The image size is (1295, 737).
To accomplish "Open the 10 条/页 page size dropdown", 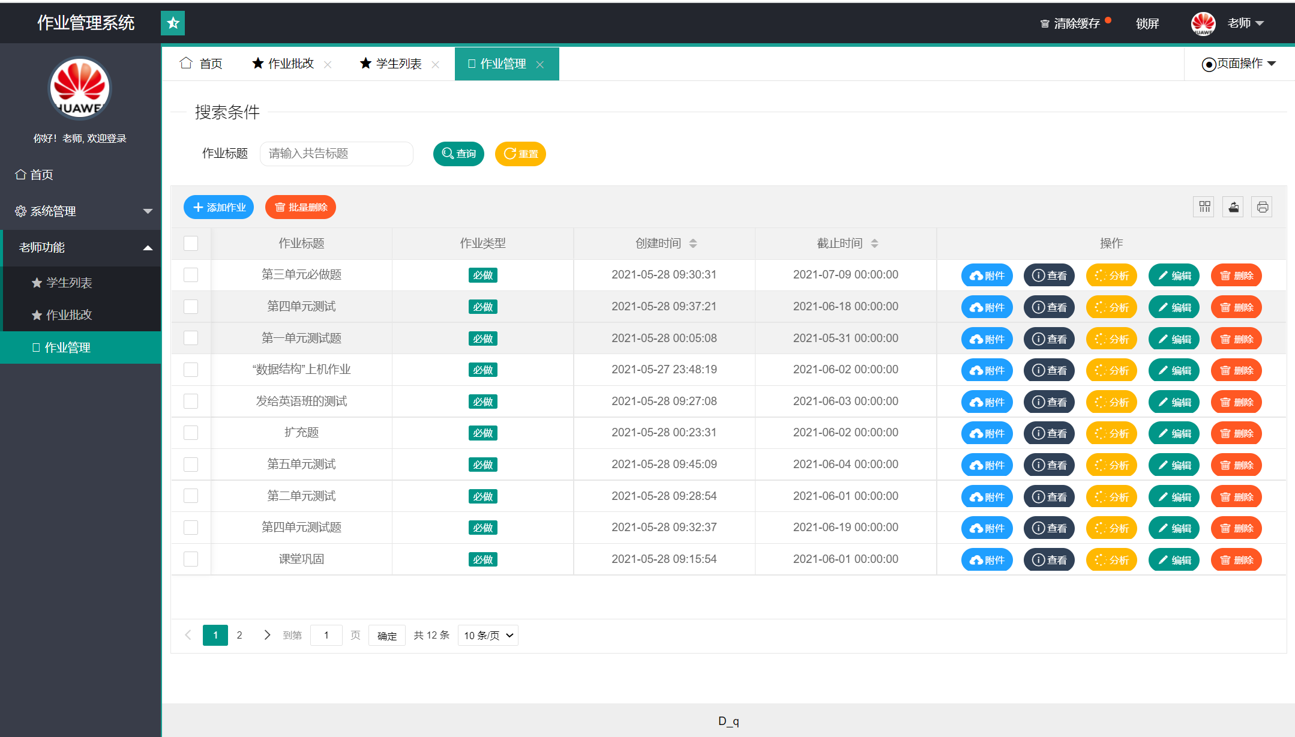I will [488, 635].
